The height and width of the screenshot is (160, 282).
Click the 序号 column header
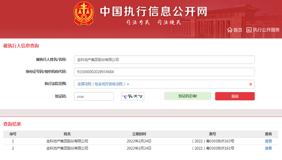coord(13,134)
